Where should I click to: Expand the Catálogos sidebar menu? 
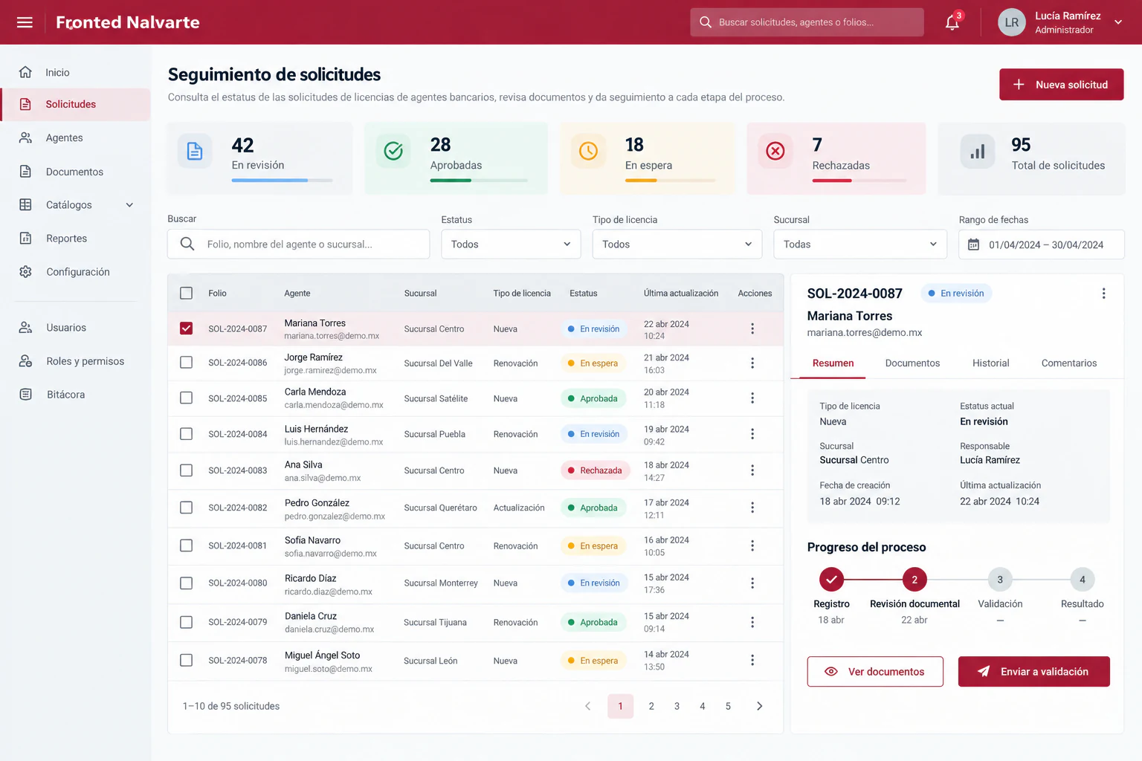(129, 205)
